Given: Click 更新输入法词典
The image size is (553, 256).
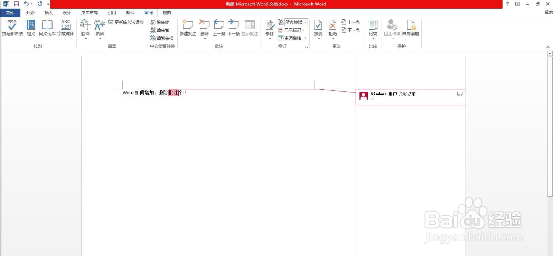Looking at the screenshot, I should coord(126,22).
